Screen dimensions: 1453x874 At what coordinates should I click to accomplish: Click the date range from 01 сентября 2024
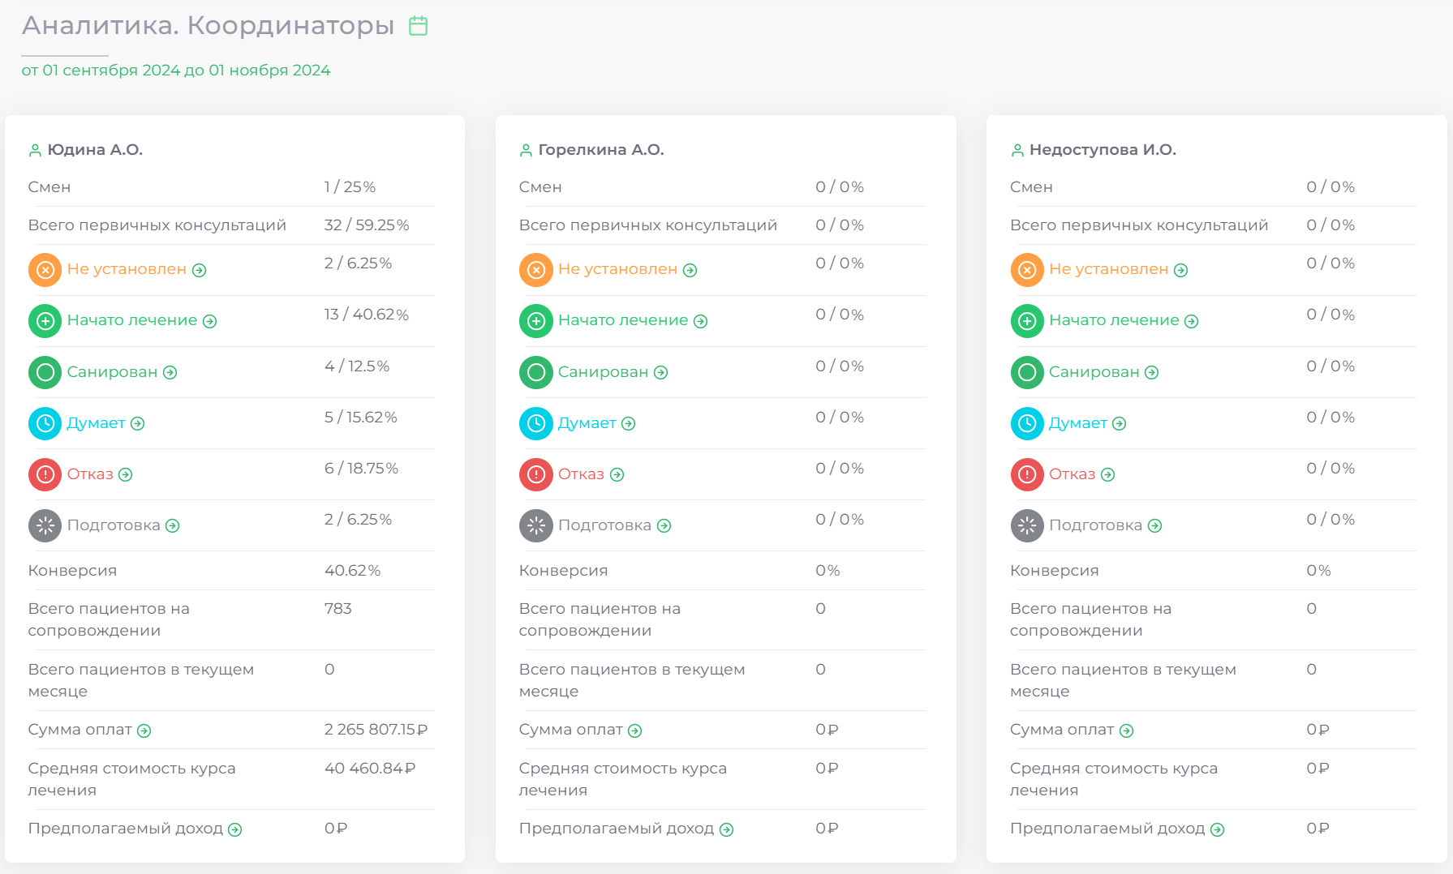[176, 71]
